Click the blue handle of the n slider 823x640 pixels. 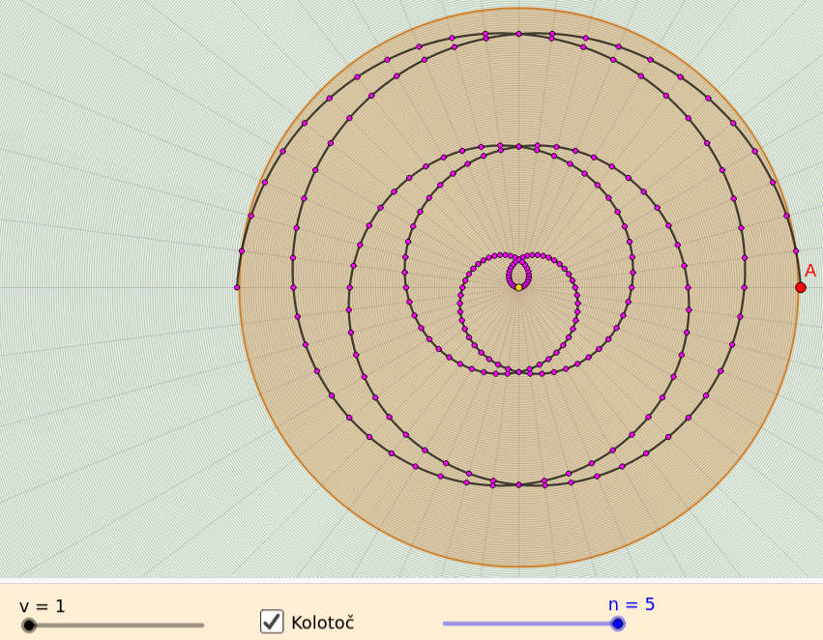[618, 624]
